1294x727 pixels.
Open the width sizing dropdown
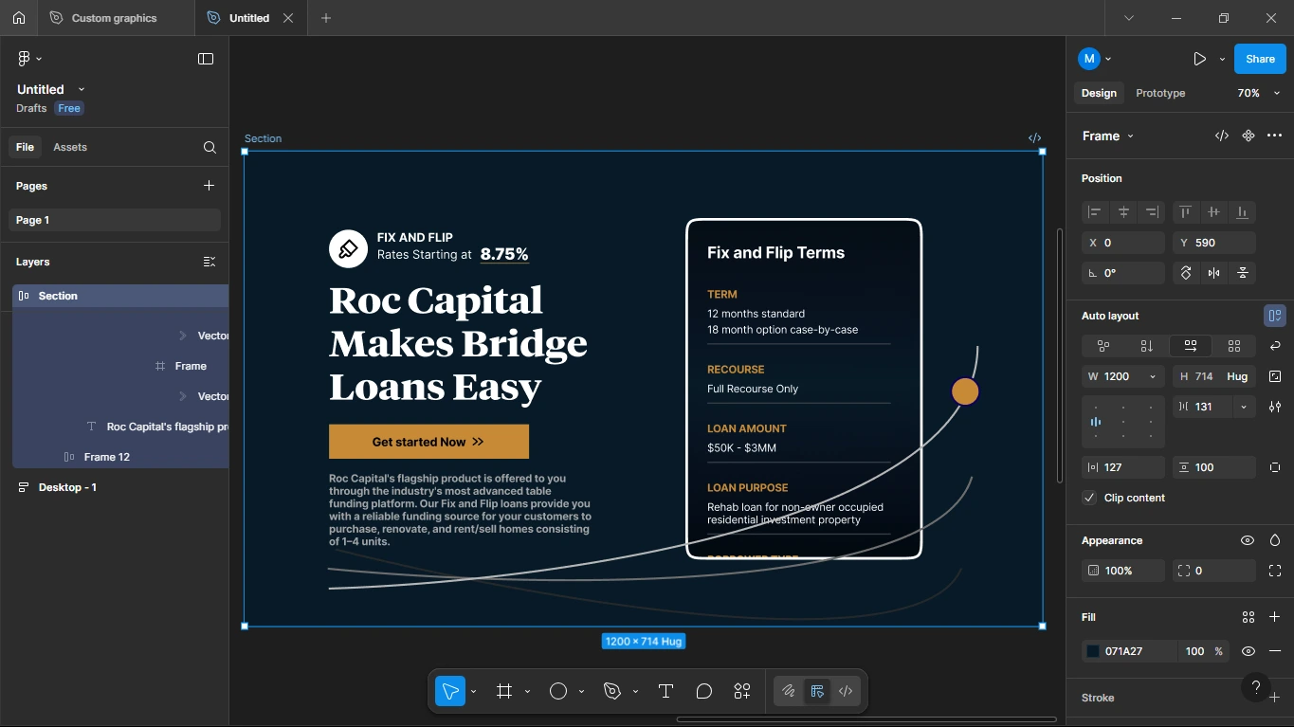tap(1153, 376)
